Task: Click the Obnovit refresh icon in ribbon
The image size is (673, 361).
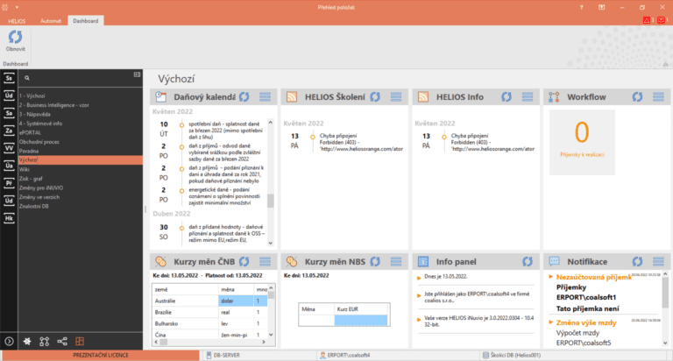Action: [x=16, y=38]
